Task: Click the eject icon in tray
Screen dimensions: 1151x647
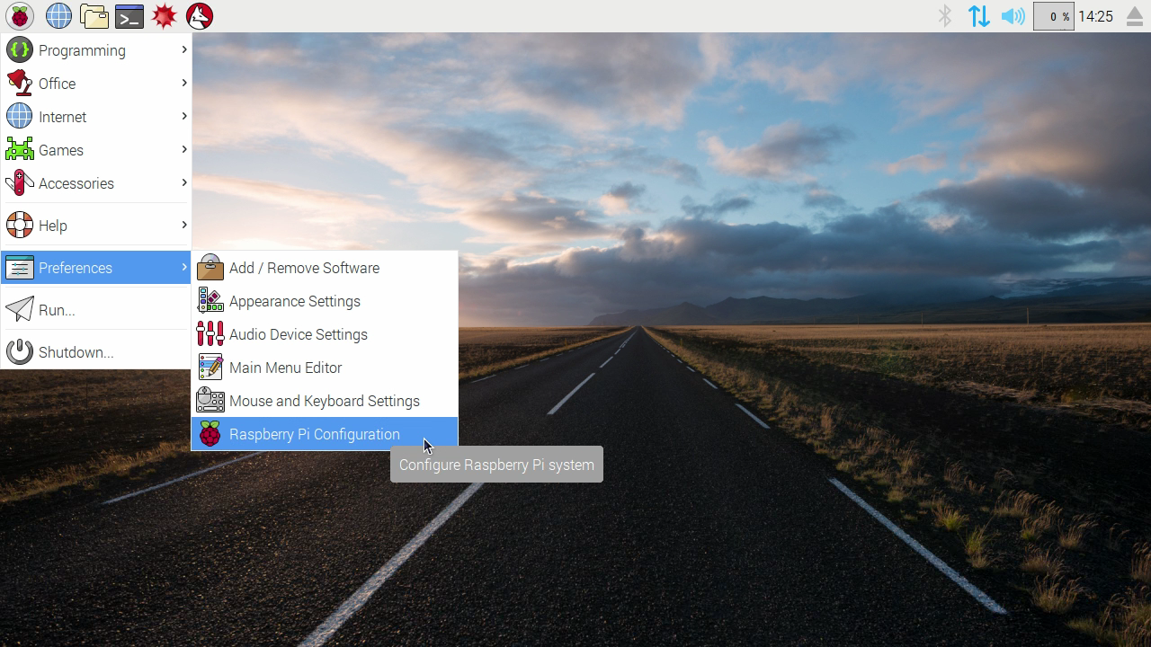Action: tap(1134, 16)
